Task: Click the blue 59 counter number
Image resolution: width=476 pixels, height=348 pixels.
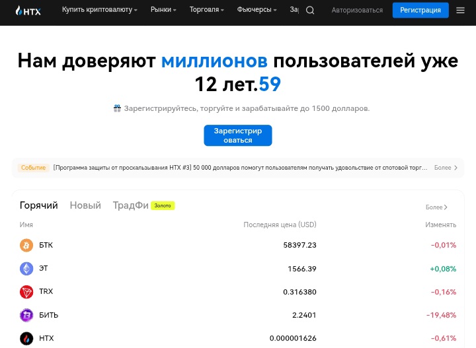Action: (270, 84)
